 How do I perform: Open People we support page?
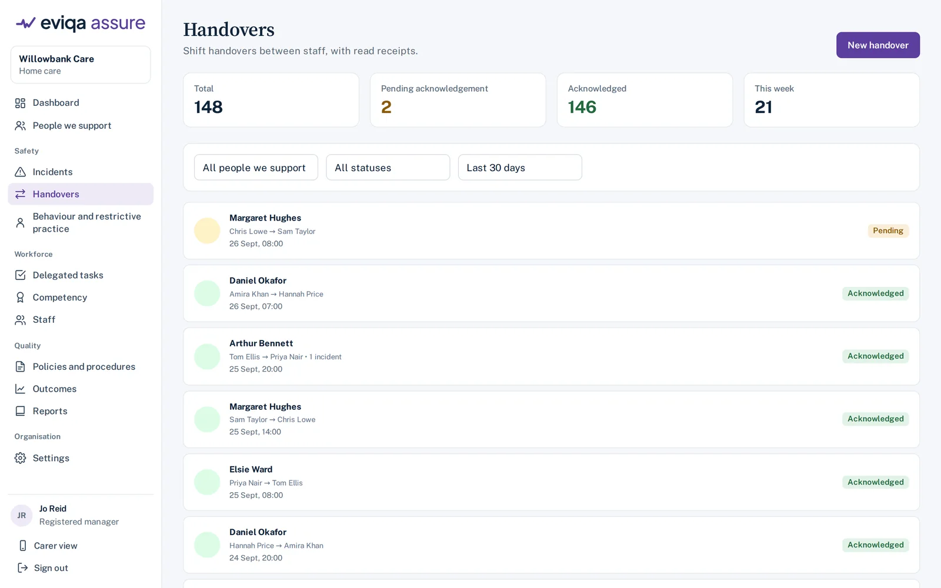pyautogui.click(x=81, y=126)
